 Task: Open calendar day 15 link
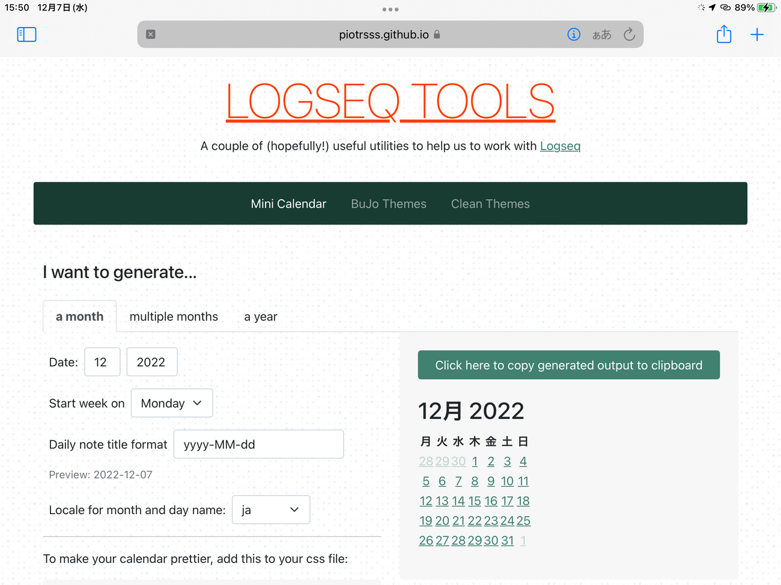click(475, 501)
